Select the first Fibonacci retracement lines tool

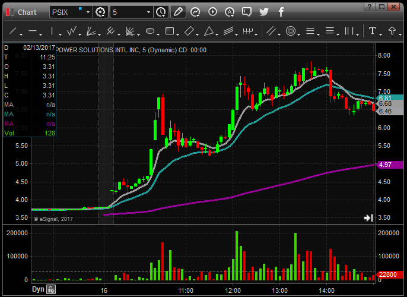point(310,31)
